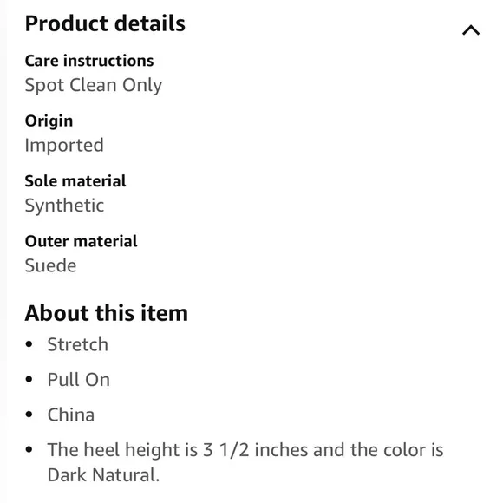Click the bullet point beside Pull On

click(x=29, y=380)
